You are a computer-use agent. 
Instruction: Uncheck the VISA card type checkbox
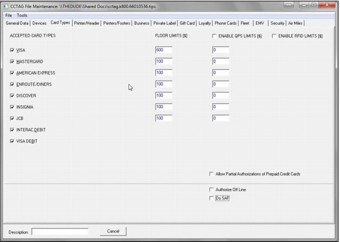(12, 50)
